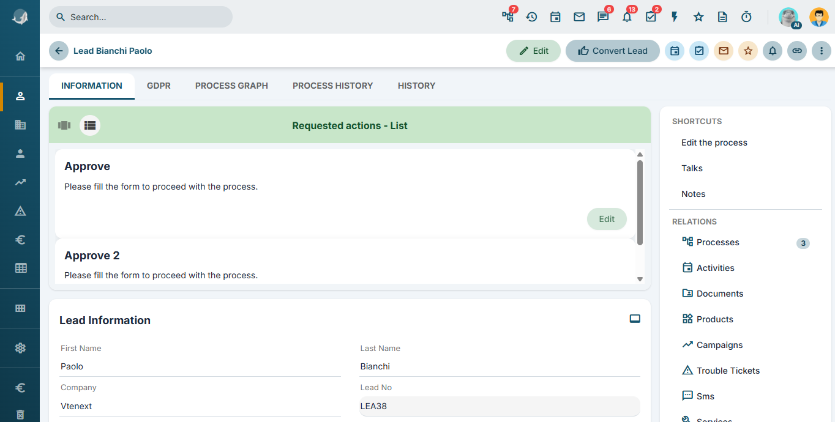
Task: Send email via orange envelope button
Action: point(724,51)
